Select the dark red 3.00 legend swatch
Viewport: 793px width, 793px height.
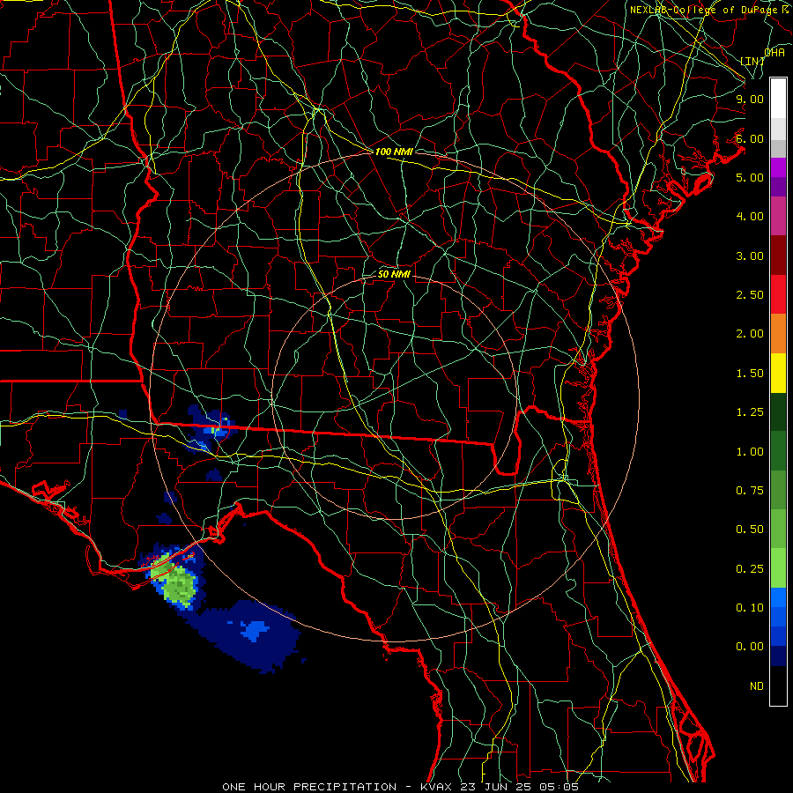pyautogui.click(x=778, y=256)
